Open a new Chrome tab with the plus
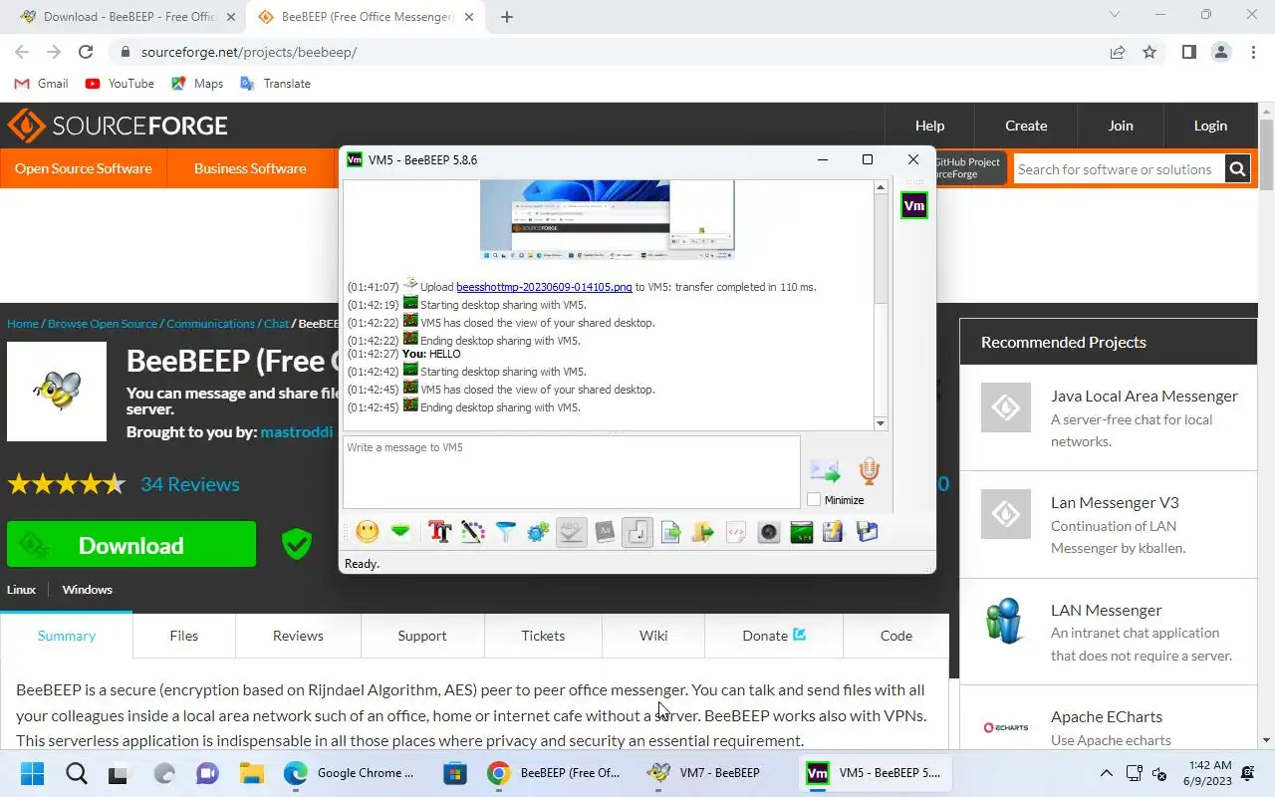The width and height of the screenshot is (1275, 797). [x=506, y=17]
